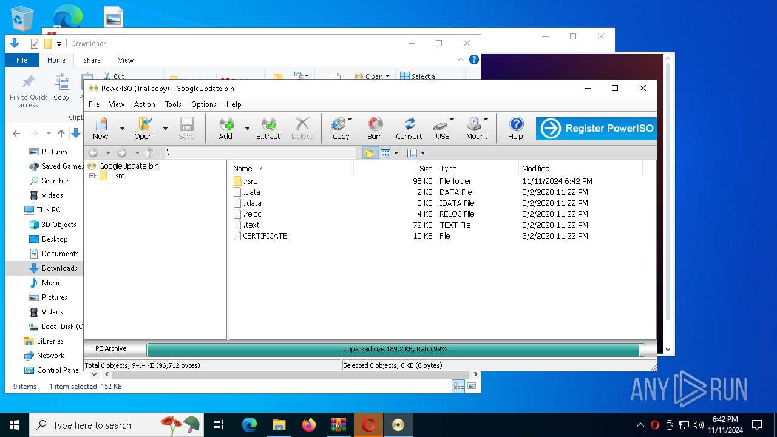Image resolution: width=777 pixels, height=437 pixels.
Task: Click Pin to Quick access in Explorer
Action: pyautogui.click(x=28, y=91)
